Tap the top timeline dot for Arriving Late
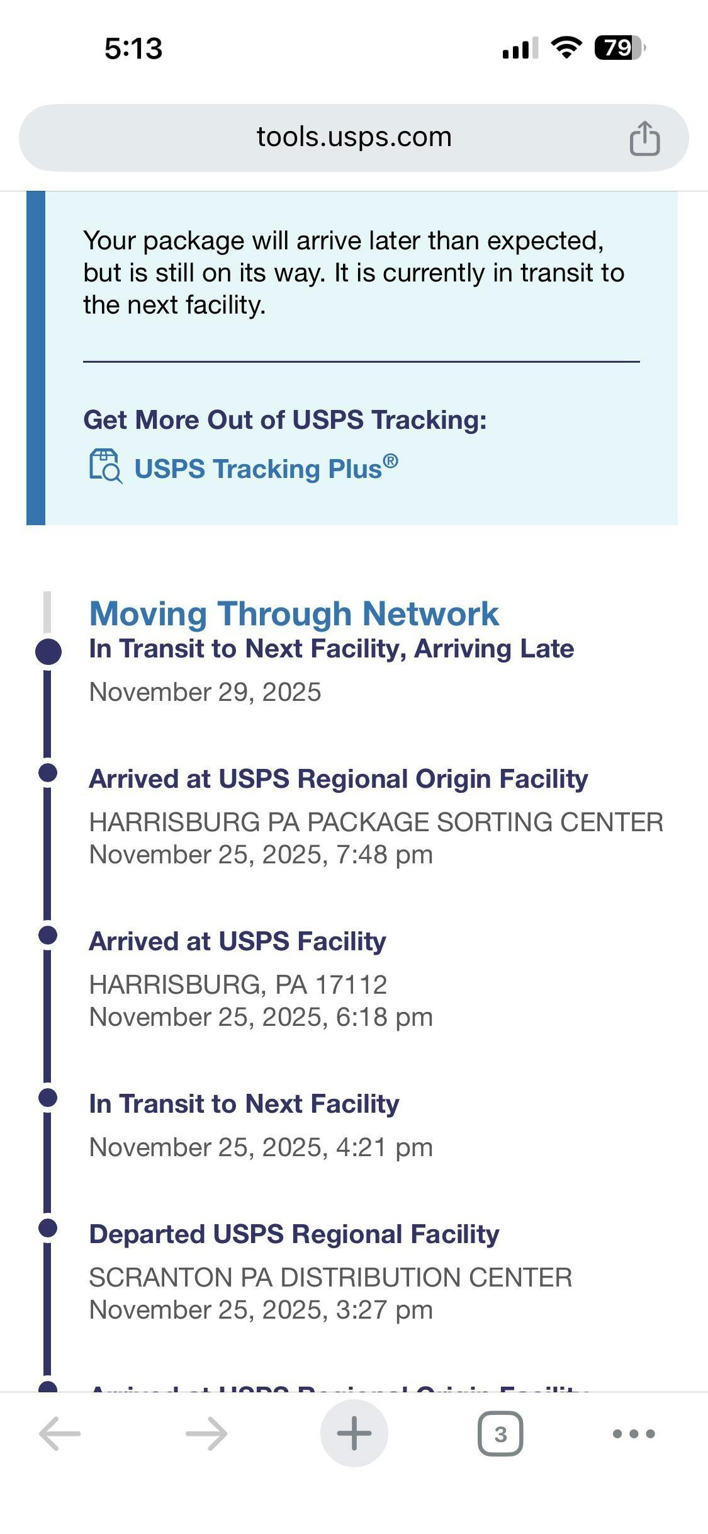The height and width of the screenshot is (1534, 708). coord(48,651)
